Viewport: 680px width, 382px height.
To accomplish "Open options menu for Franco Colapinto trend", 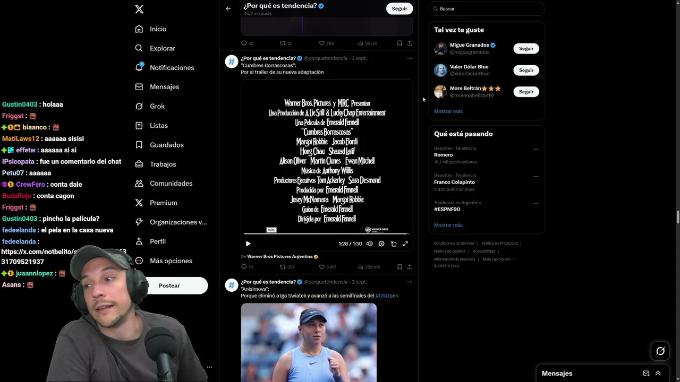I will click(535, 176).
